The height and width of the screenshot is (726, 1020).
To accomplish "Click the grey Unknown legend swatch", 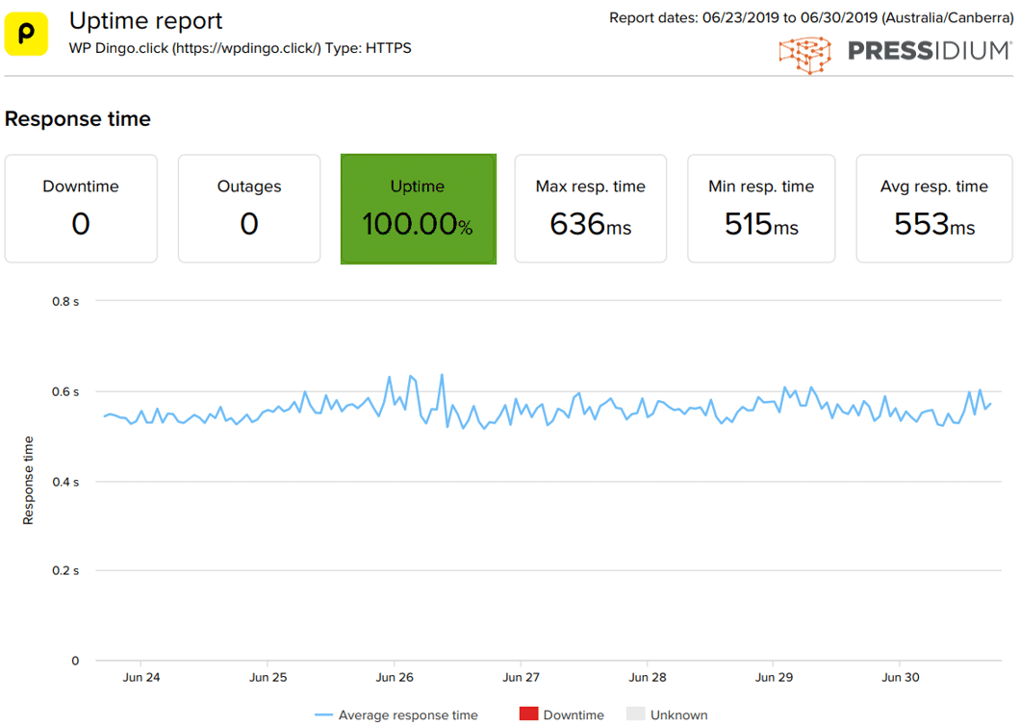I will [635, 714].
